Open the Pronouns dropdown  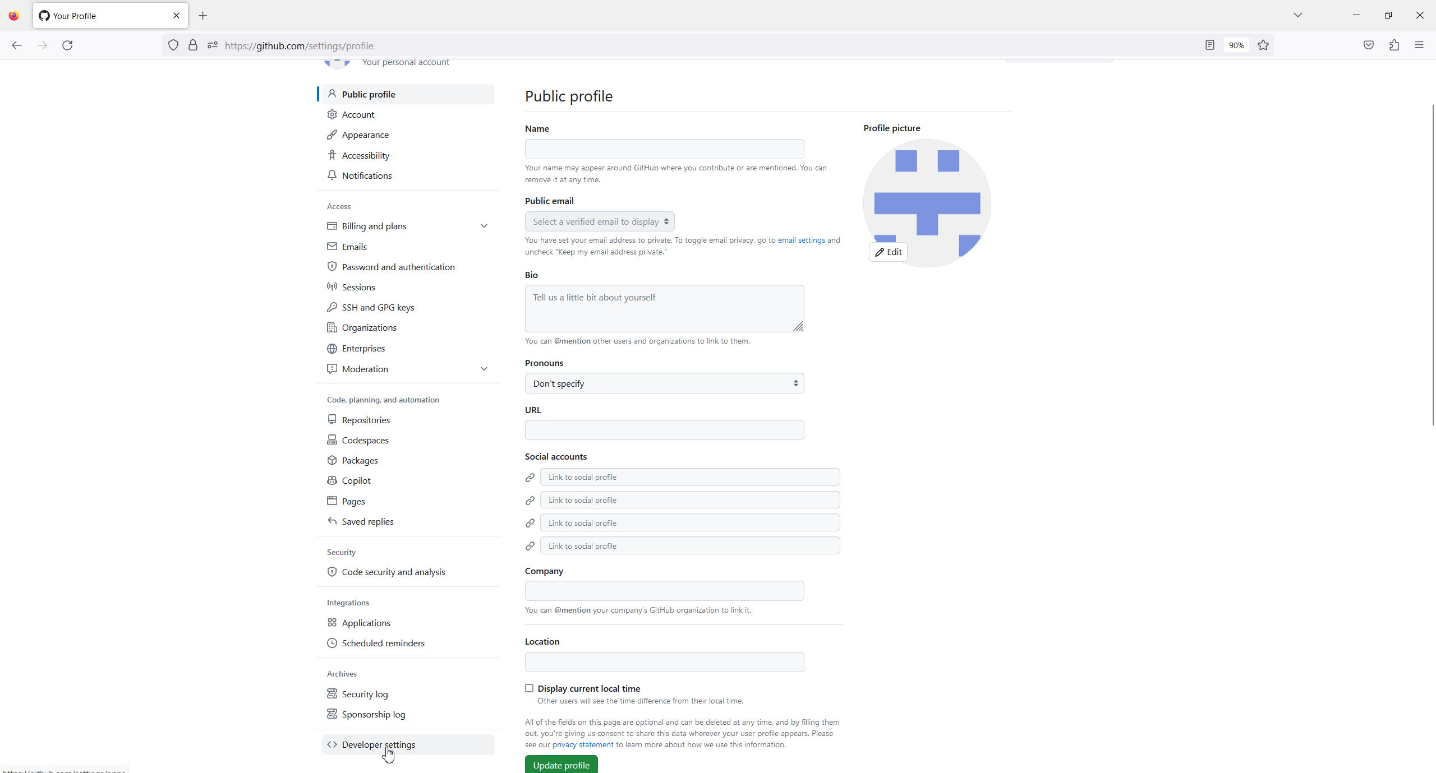[x=664, y=383]
